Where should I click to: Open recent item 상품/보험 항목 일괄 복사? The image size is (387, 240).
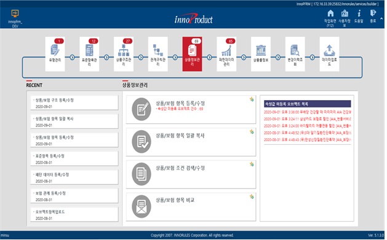pyautogui.click(x=74, y=122)
